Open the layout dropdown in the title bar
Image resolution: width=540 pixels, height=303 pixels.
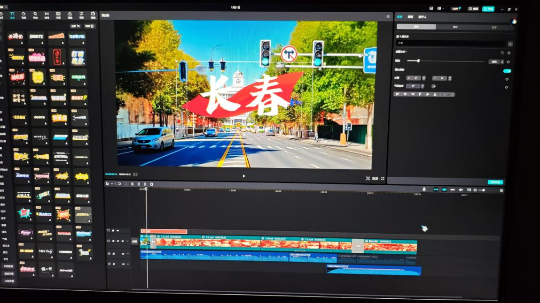(440, 8)
